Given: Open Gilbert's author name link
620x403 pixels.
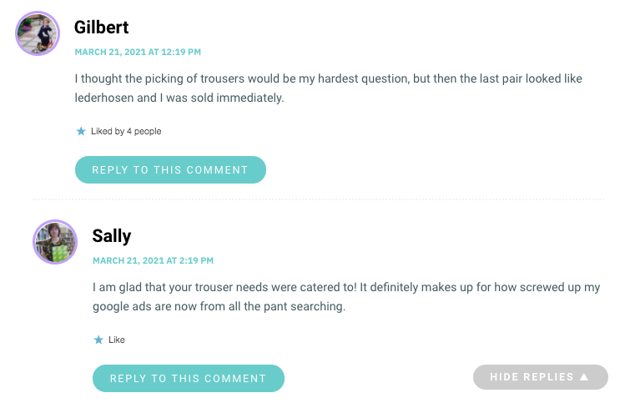Looking at the screenshot, I should click(101, 28).
